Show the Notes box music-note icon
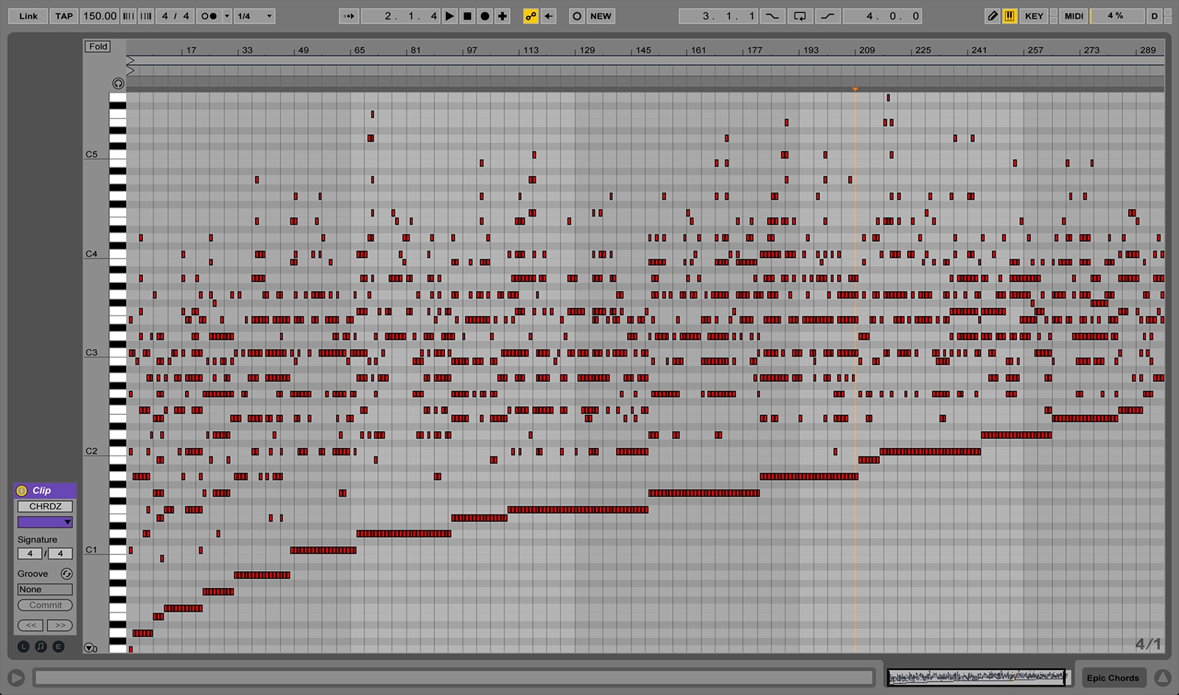The width and height of the screenshot is (1179, 695). click(41, 646)
